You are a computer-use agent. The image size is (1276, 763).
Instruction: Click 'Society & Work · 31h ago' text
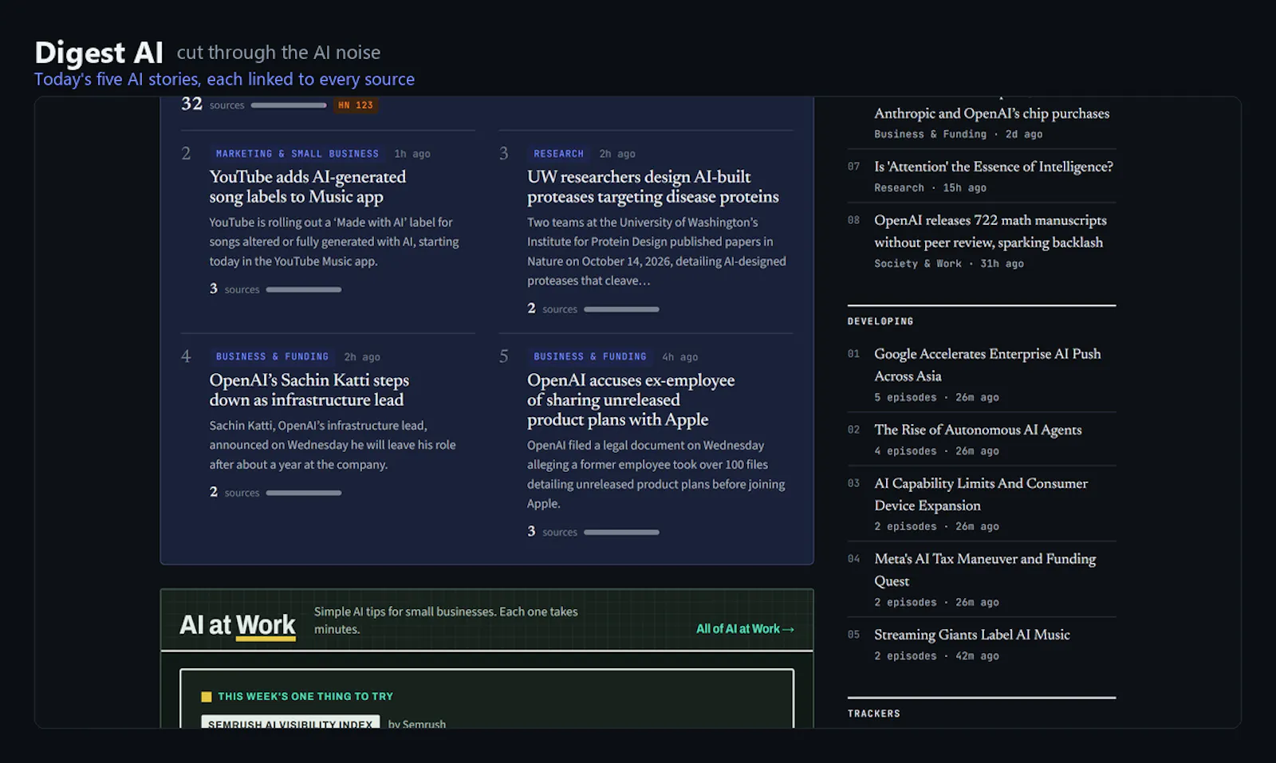(x=949, y=264)
